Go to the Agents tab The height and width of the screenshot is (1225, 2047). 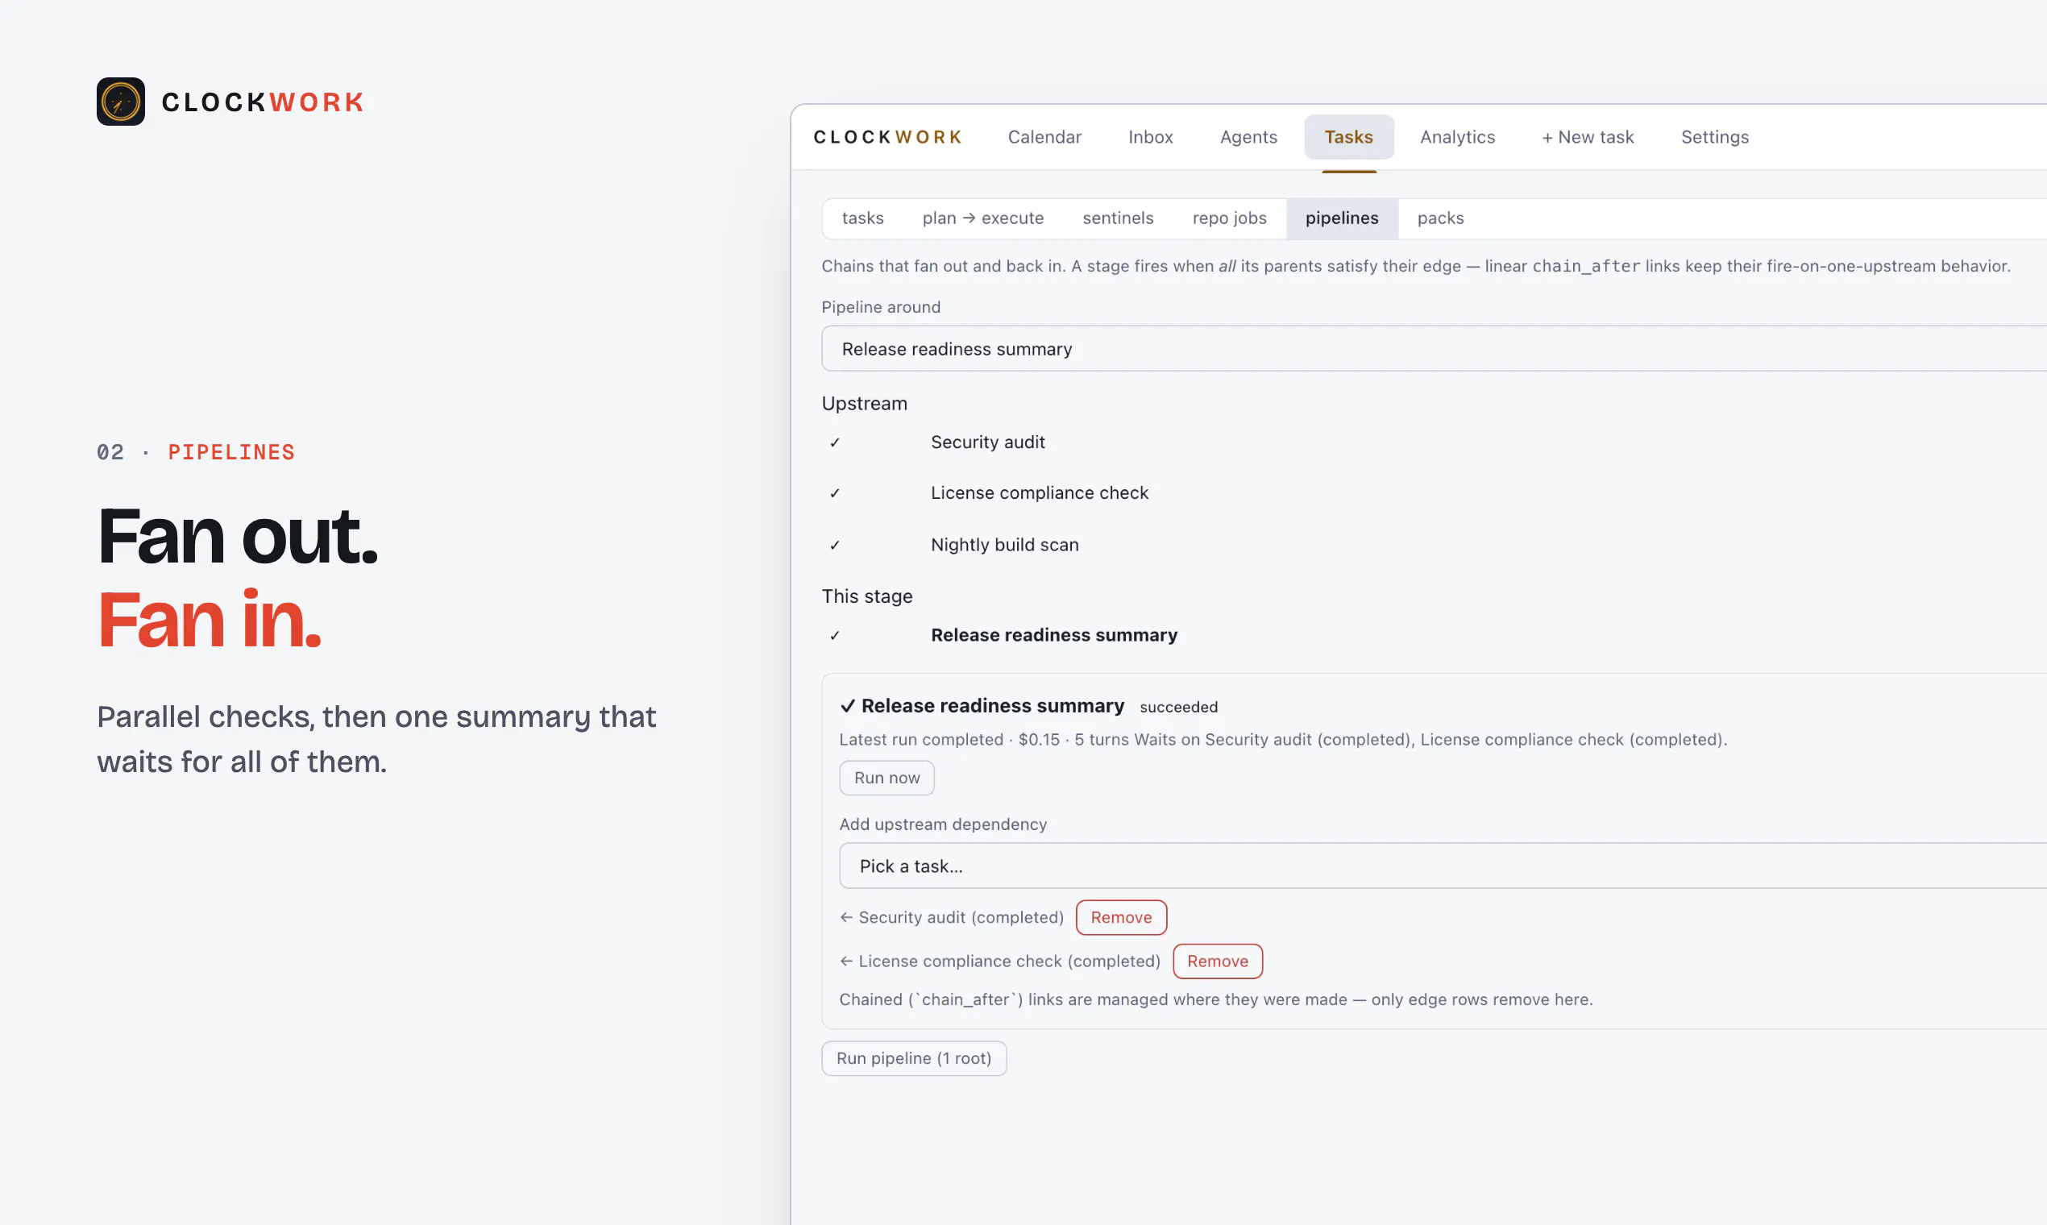[x=1248, y=137]
